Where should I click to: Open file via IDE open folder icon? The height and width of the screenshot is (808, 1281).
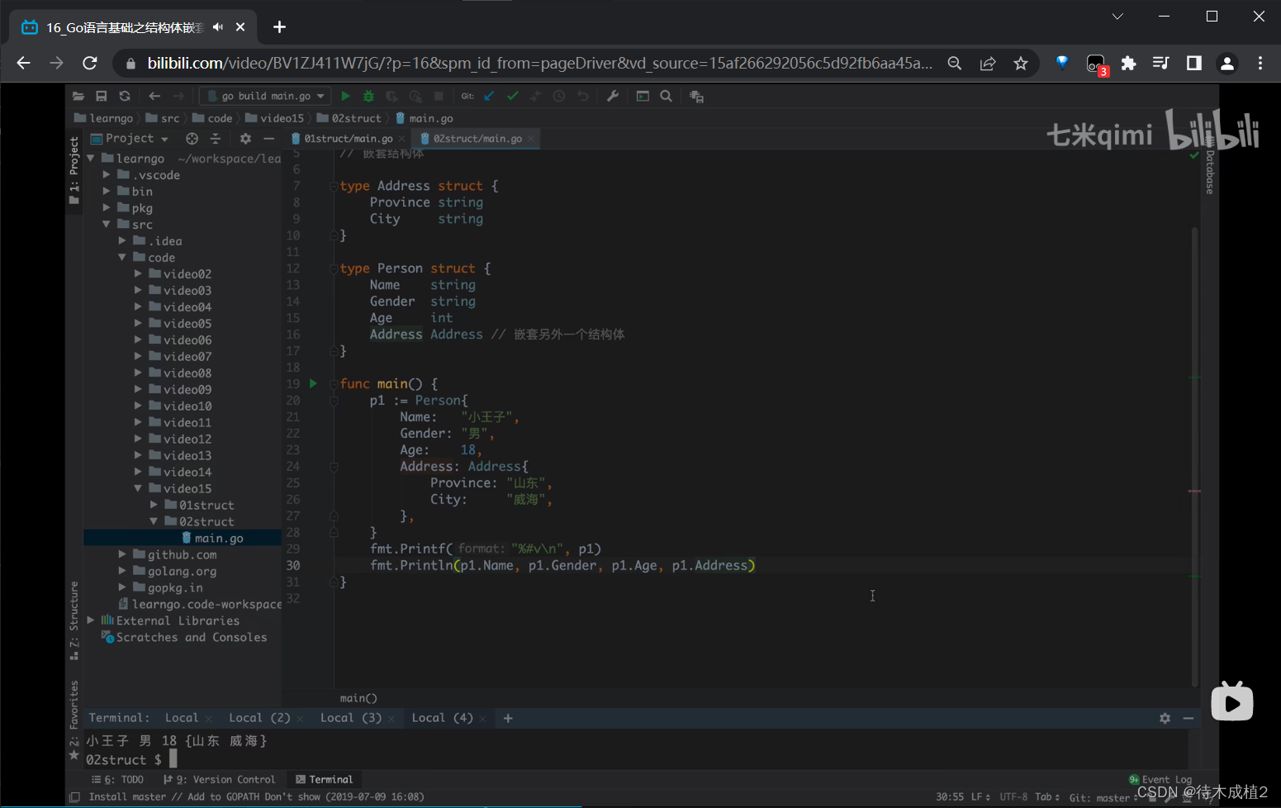click(78, 96)
